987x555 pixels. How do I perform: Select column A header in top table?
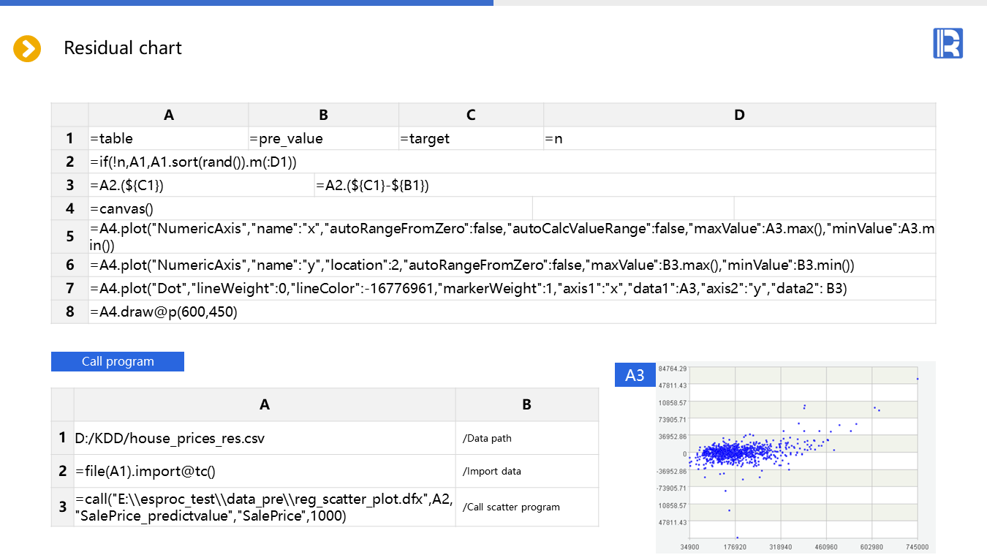pos(168,115)
